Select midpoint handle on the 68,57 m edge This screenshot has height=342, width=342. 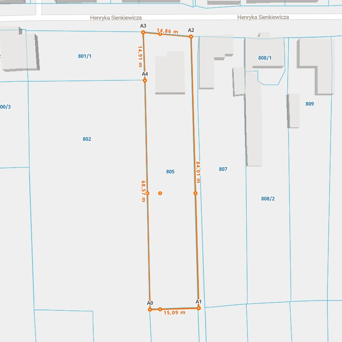147,193
